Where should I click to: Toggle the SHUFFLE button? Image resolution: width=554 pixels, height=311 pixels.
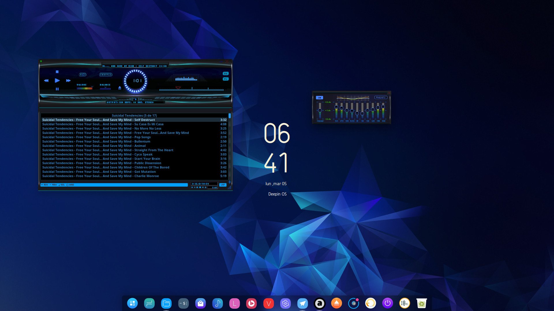(106, 75)
